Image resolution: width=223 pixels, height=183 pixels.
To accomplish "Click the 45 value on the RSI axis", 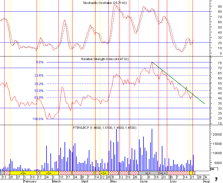I will (220, 93).
